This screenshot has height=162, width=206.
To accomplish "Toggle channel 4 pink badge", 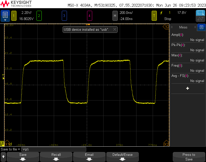I will 89,16.
